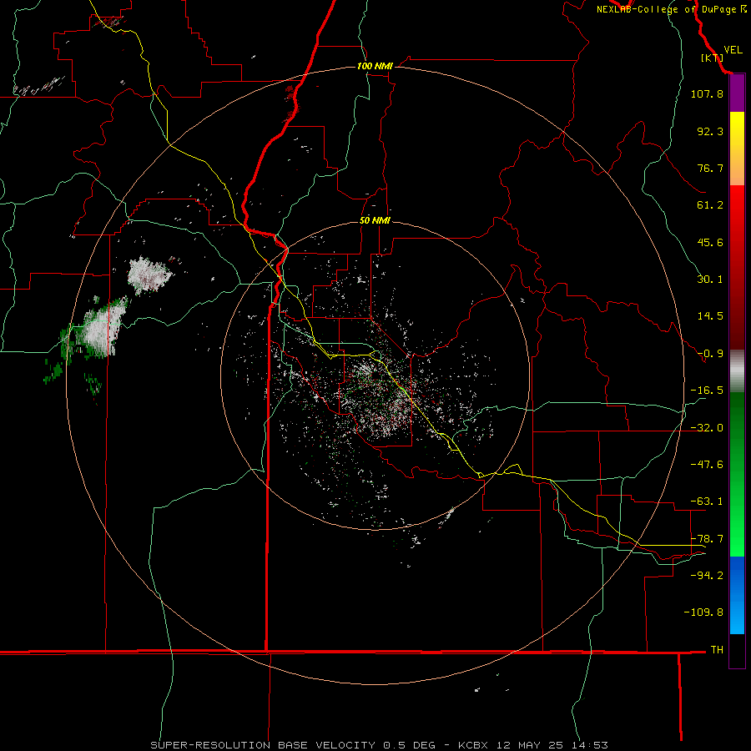Select the -78.7 velocity scale value
This screenshot has height=751, width=751.
coord(707,539)
